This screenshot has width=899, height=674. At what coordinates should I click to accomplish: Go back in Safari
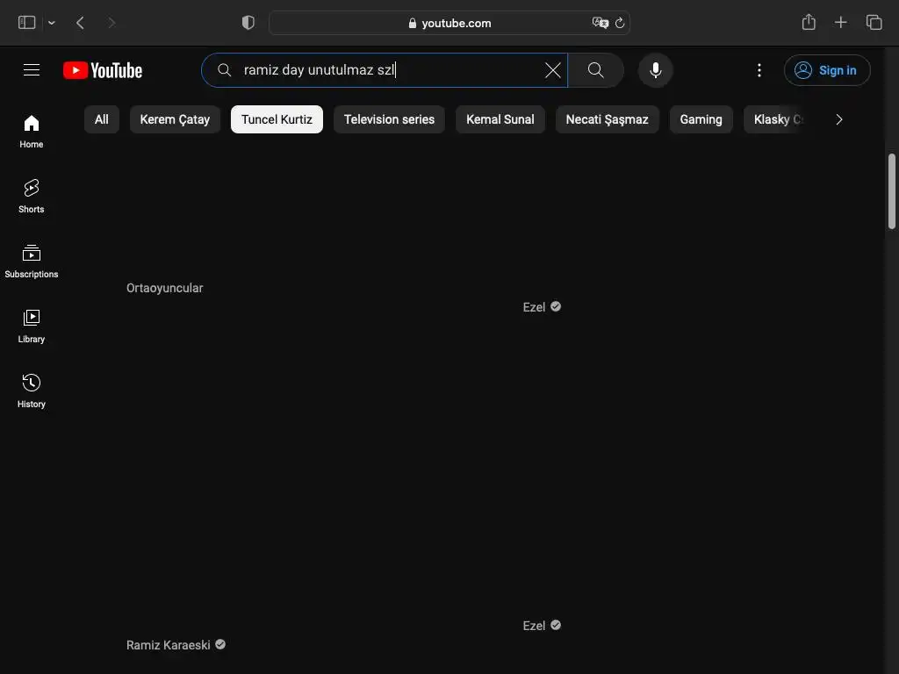pyautogui.click(x=80, y=22)
